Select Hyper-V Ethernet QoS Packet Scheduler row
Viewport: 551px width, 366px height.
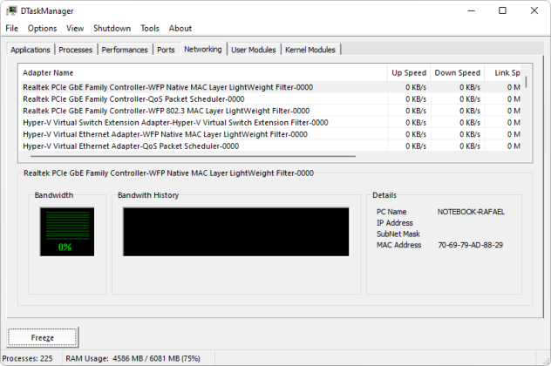coord(270,146)
